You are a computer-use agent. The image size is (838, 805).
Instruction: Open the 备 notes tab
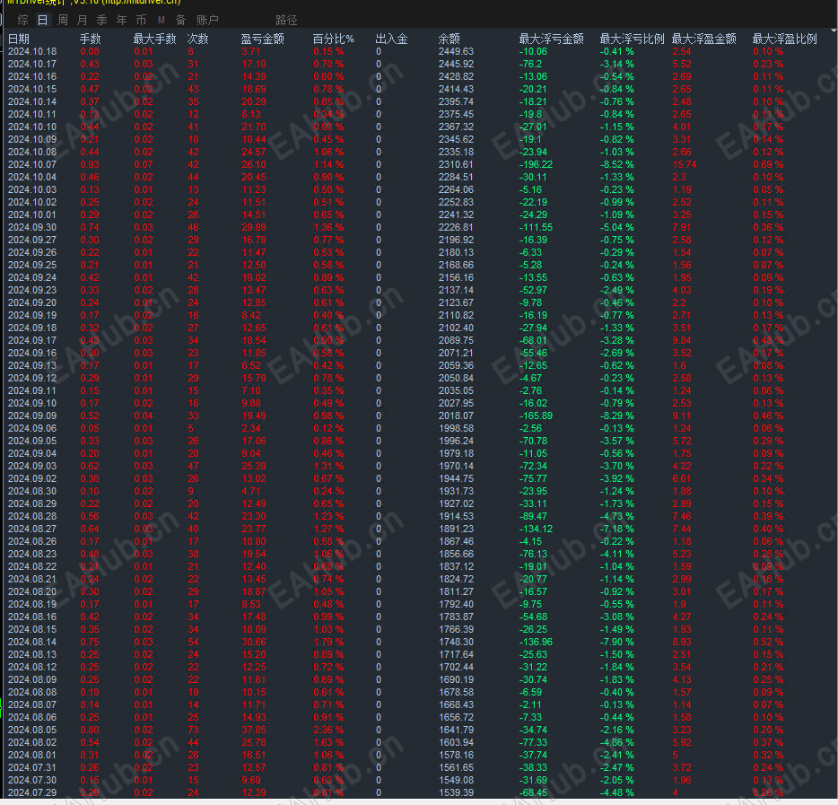coord(180,21)
